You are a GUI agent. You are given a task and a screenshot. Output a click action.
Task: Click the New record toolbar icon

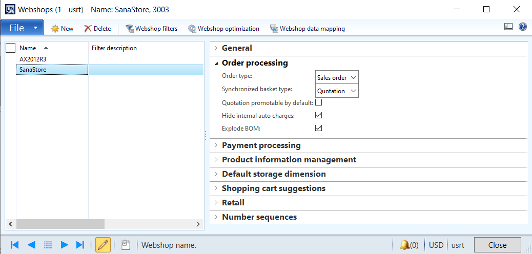click(x=55, y=29)
